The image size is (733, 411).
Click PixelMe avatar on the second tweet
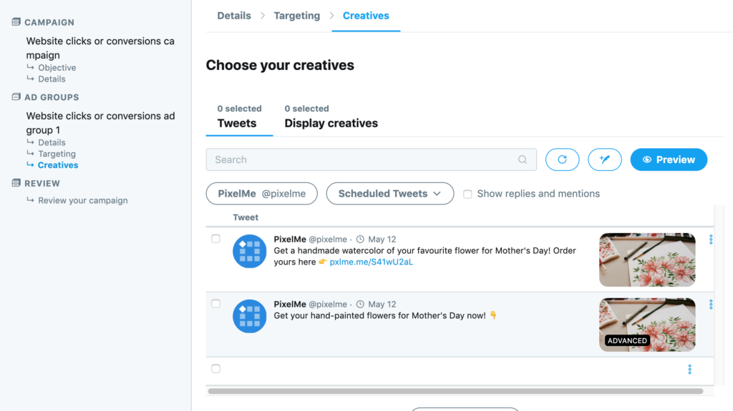[249, 316]
